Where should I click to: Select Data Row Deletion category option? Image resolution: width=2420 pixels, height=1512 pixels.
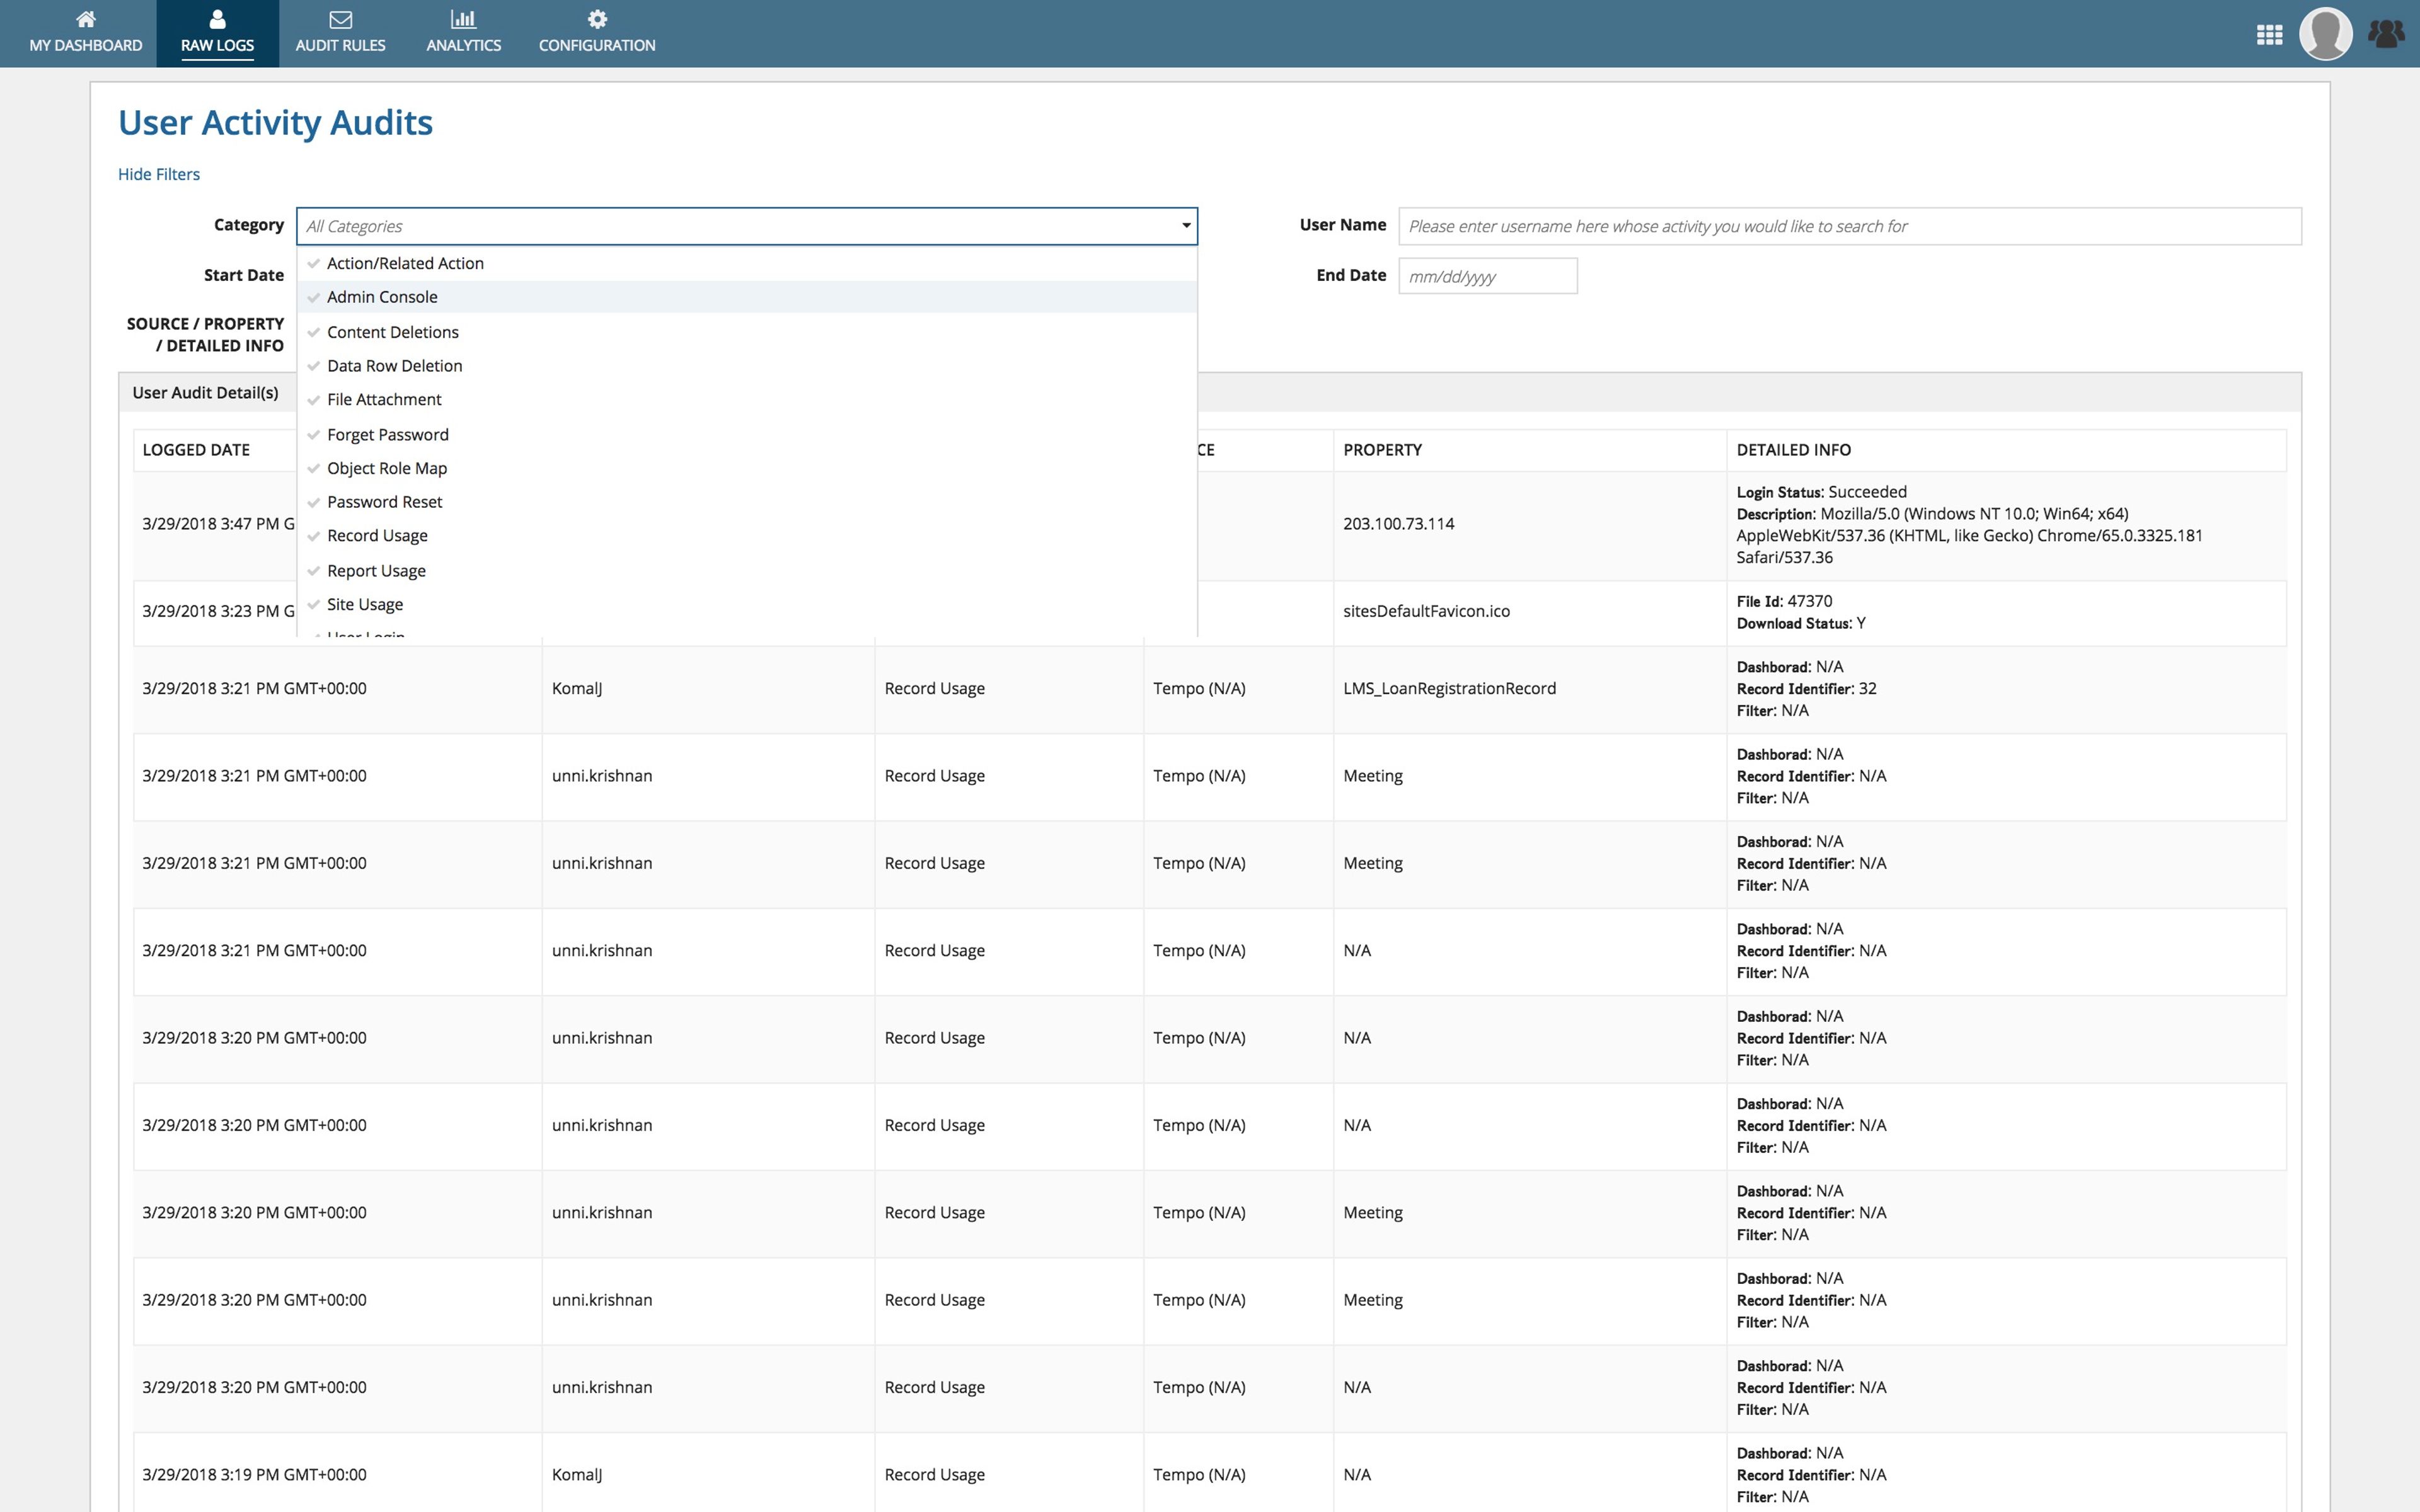pyautogui.click(x=746, y=366)
